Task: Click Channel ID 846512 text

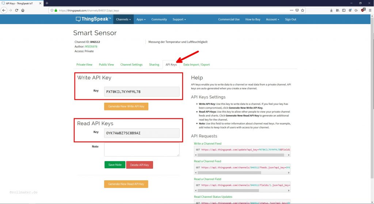Action: click(x=87, y=42)
